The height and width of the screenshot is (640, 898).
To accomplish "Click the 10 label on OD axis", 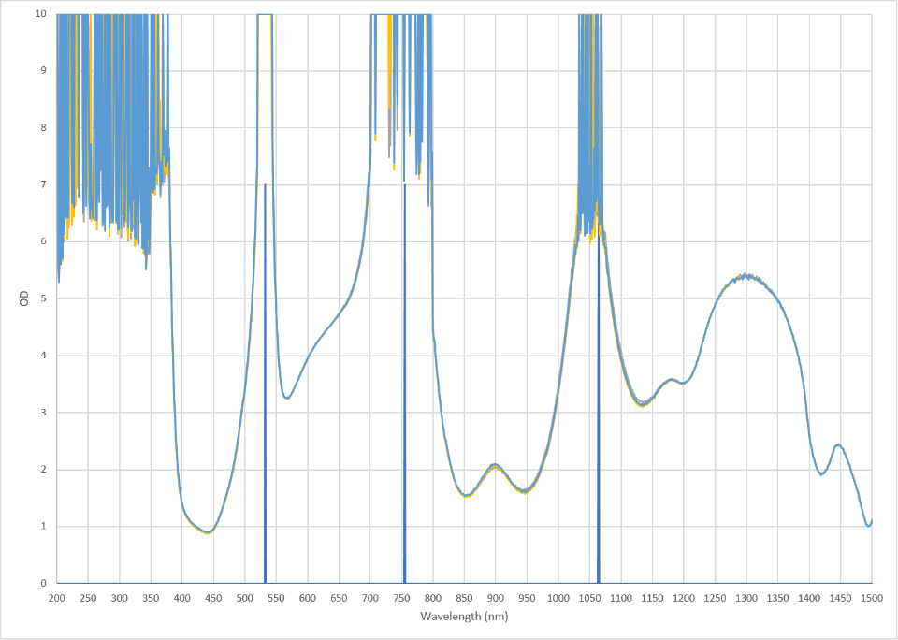I will [x=41, y=14].
